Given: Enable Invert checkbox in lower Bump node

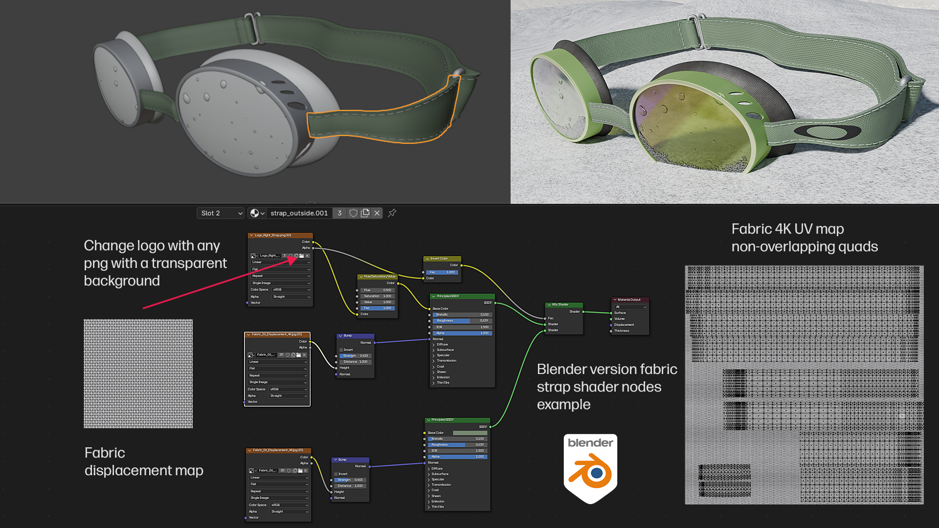Looking at the screenshot, I should pyautogui.click(x=336, y=474).
